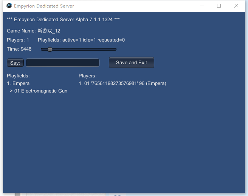248x196 pixels.
Task: Select '> 01 Electromagnetic Gun' under Empera
Action: click(x=39, y=91)
